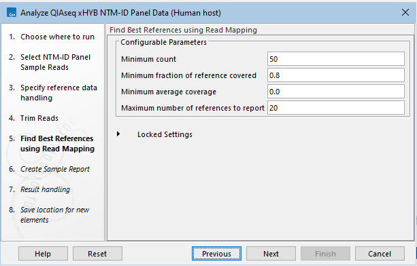Cancel the wizard dialog

[x=380, y=254]
